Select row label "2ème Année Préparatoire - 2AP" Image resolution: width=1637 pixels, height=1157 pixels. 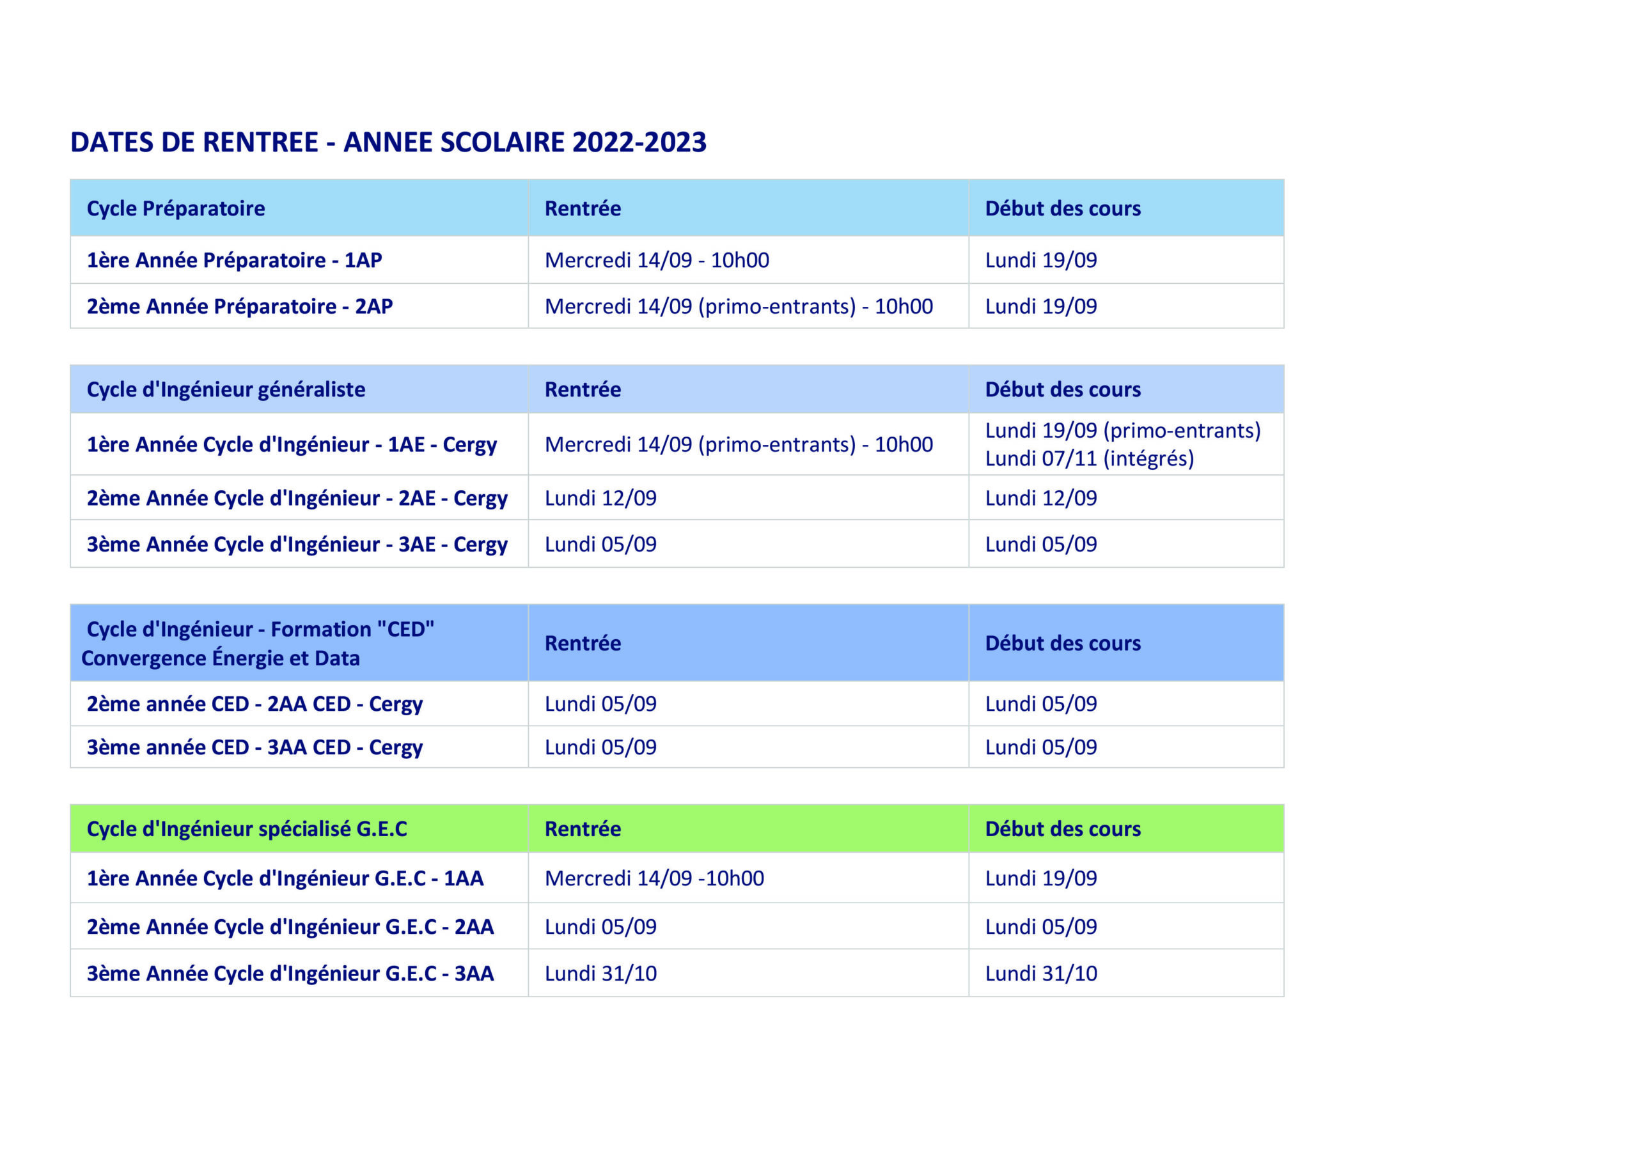tap(240, 307)
